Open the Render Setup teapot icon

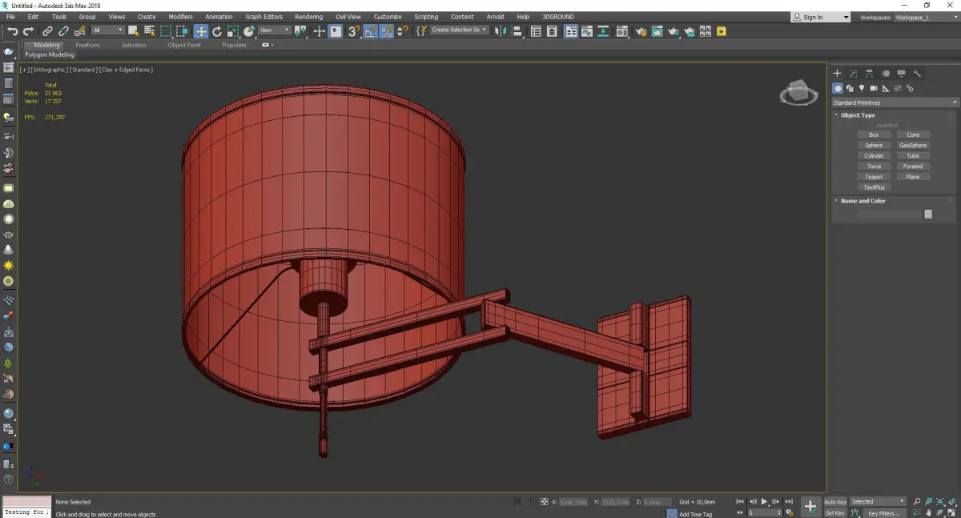[641, 31]
